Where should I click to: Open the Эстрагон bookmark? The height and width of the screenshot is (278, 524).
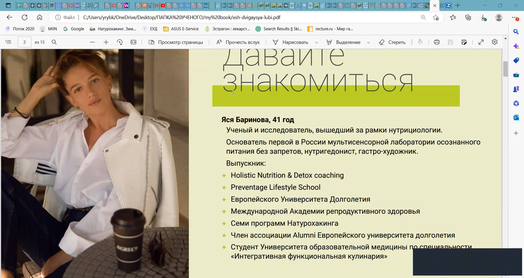227,29
